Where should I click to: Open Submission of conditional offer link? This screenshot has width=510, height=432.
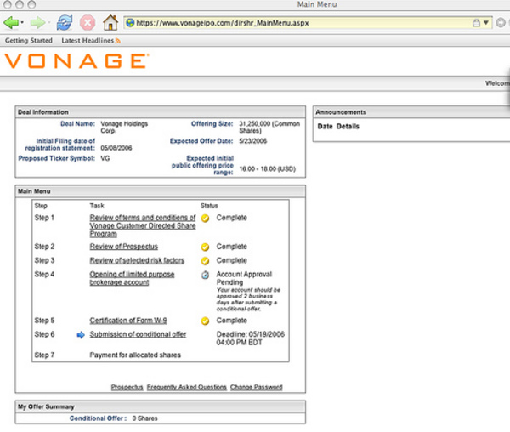(138, 334)
